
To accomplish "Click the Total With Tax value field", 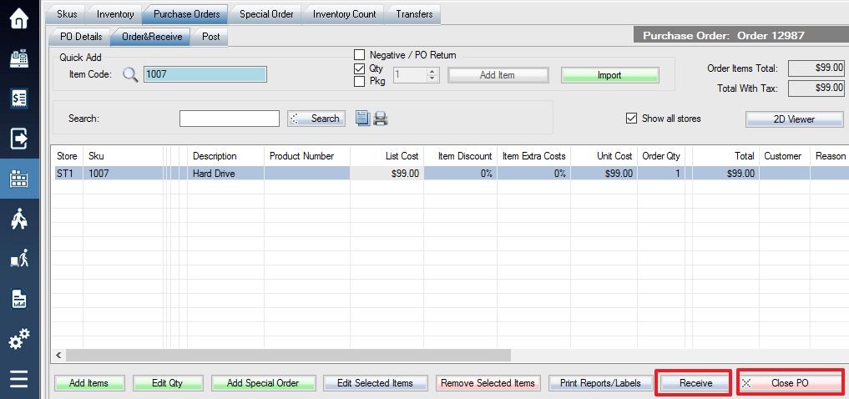I will coord(817,88).
